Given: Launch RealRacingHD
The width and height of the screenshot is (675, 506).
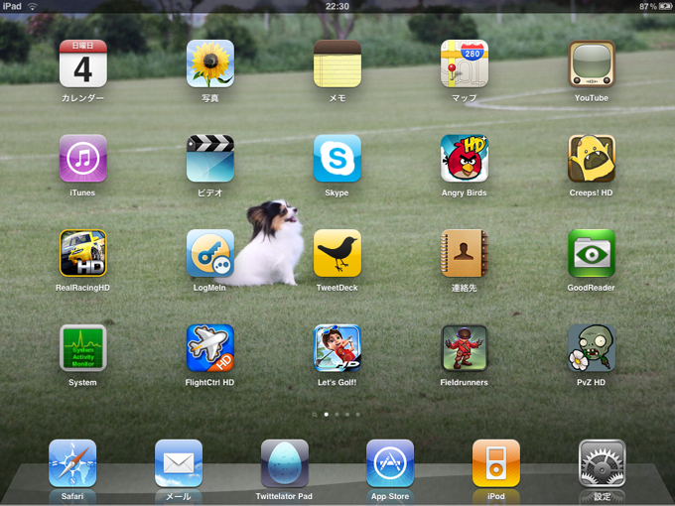Looking at the screenshot, I should [x=83, y=253].
